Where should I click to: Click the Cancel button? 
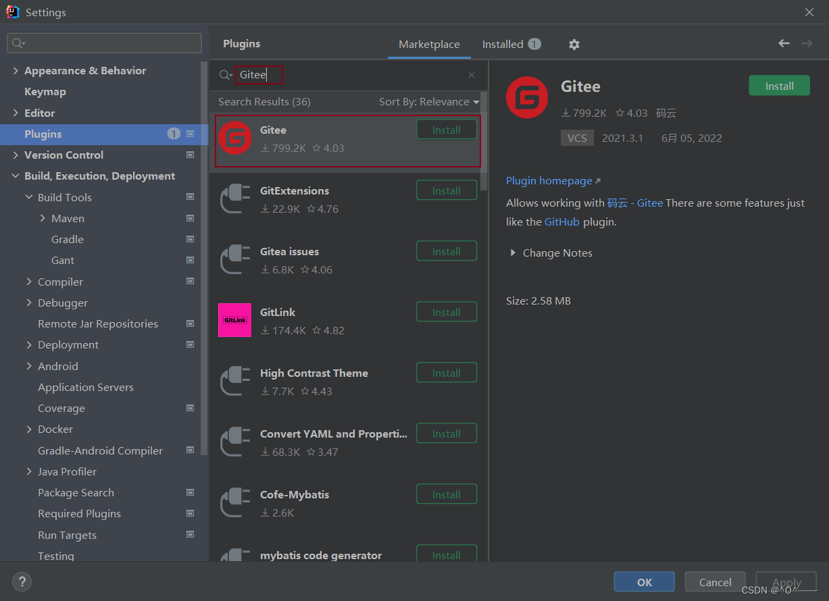coord(715,582)
